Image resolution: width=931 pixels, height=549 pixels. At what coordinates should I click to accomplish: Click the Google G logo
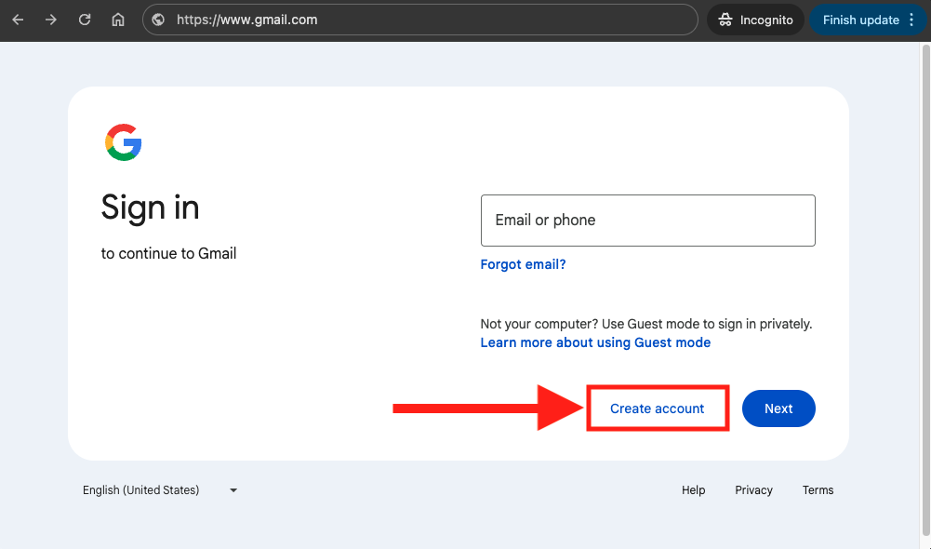click(x=124, y=142)
